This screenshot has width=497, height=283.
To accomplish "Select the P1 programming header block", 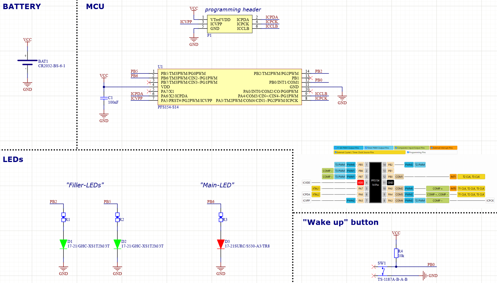I will 230,24.
